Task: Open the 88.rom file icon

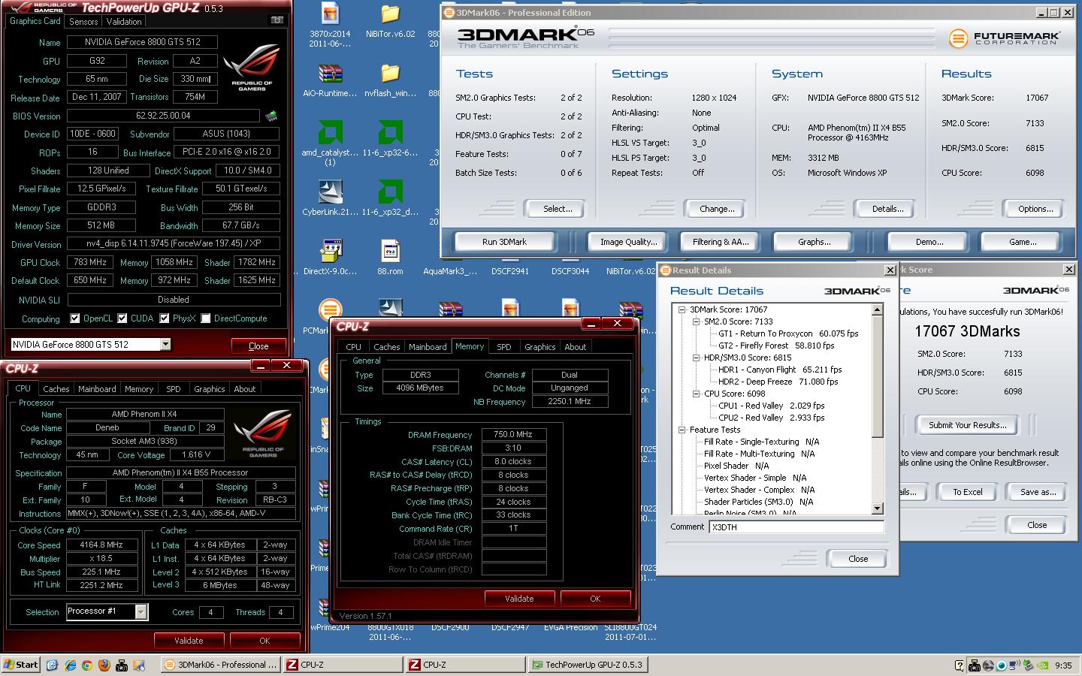Action: pos(390,252)
